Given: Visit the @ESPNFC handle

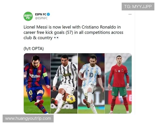Looking at the screenshot, I should pos(41,18).
